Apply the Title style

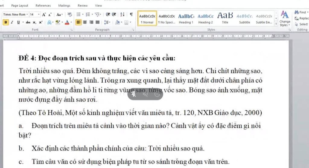pyautogui.click(x=225, y=18)
